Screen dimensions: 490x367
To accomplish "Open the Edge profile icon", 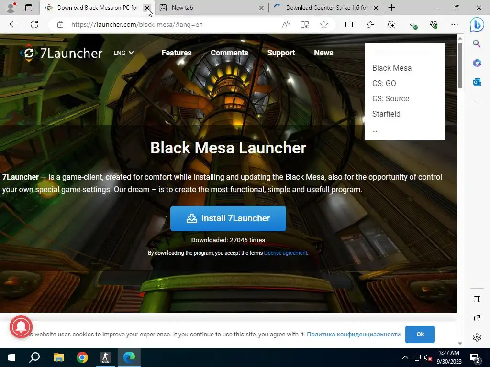I will pyautogui.click(x=11, y=8).
